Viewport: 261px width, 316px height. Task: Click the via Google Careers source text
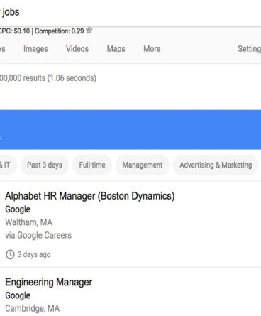tap(38, 235)
